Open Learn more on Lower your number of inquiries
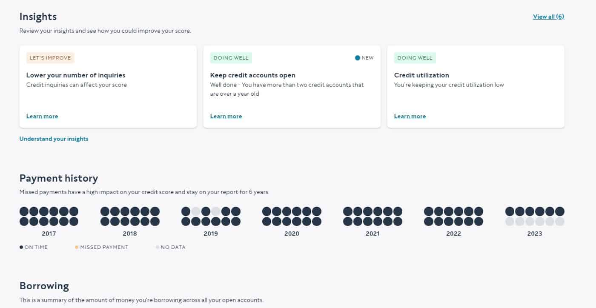This screenshot has width=596, height=308. 42,116
